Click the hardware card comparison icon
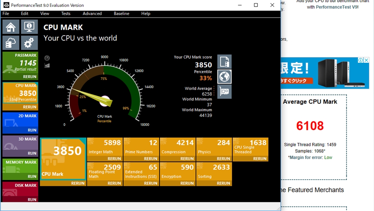The height and width of the screenshot is (211, 374). click(225, 91)
